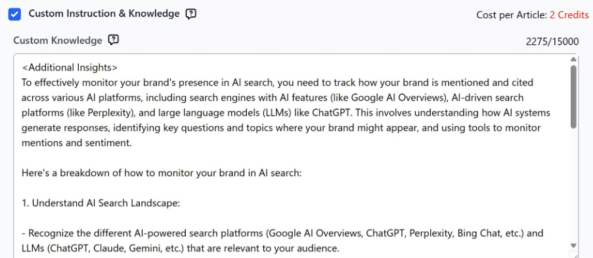The height and width of the screenshot is (258, 593).
Task: Open help icon beside Custom Instruction & Knowledge
Action: pos(190,14)
